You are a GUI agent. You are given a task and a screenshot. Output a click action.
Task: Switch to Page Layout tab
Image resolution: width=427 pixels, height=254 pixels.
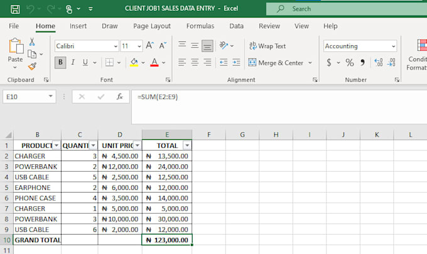[x=152, y=26]
